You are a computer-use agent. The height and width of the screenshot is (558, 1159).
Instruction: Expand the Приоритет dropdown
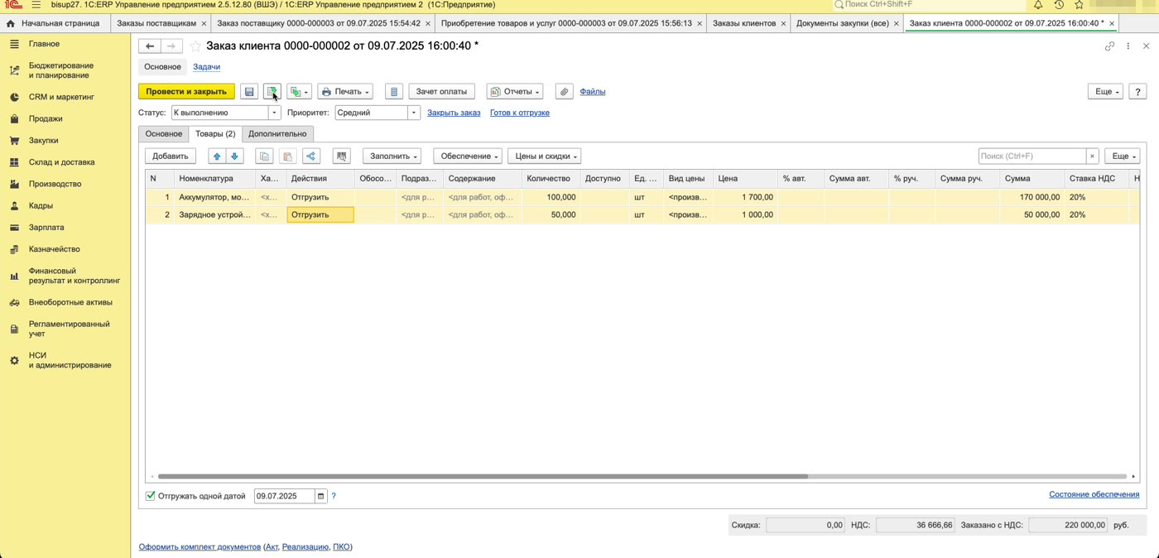414,113
